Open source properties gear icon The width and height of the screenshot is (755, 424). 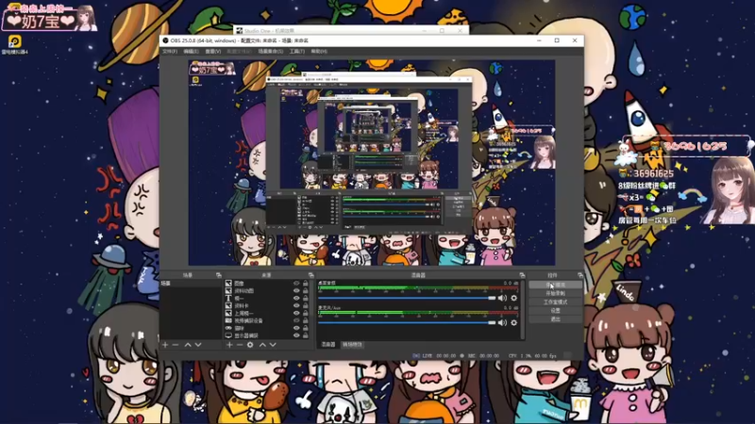[250, 345]
